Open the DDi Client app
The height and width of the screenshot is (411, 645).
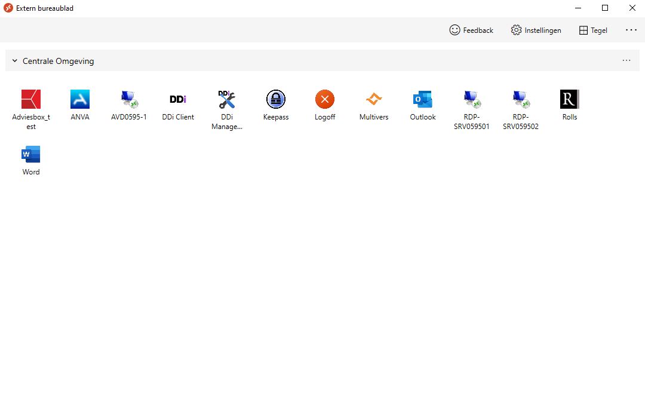tap(178, 99)
